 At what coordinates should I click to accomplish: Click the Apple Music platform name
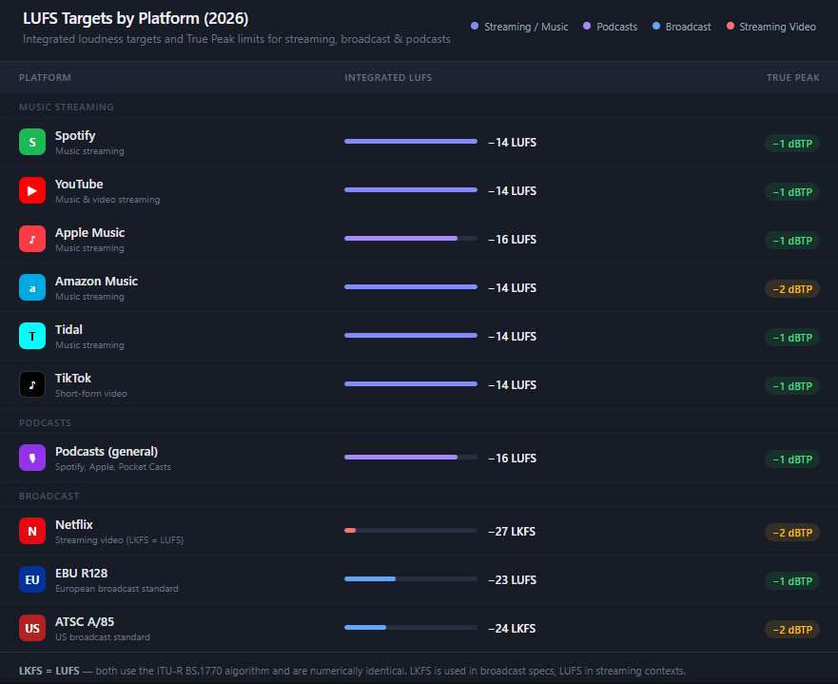(x=89, y=233)
